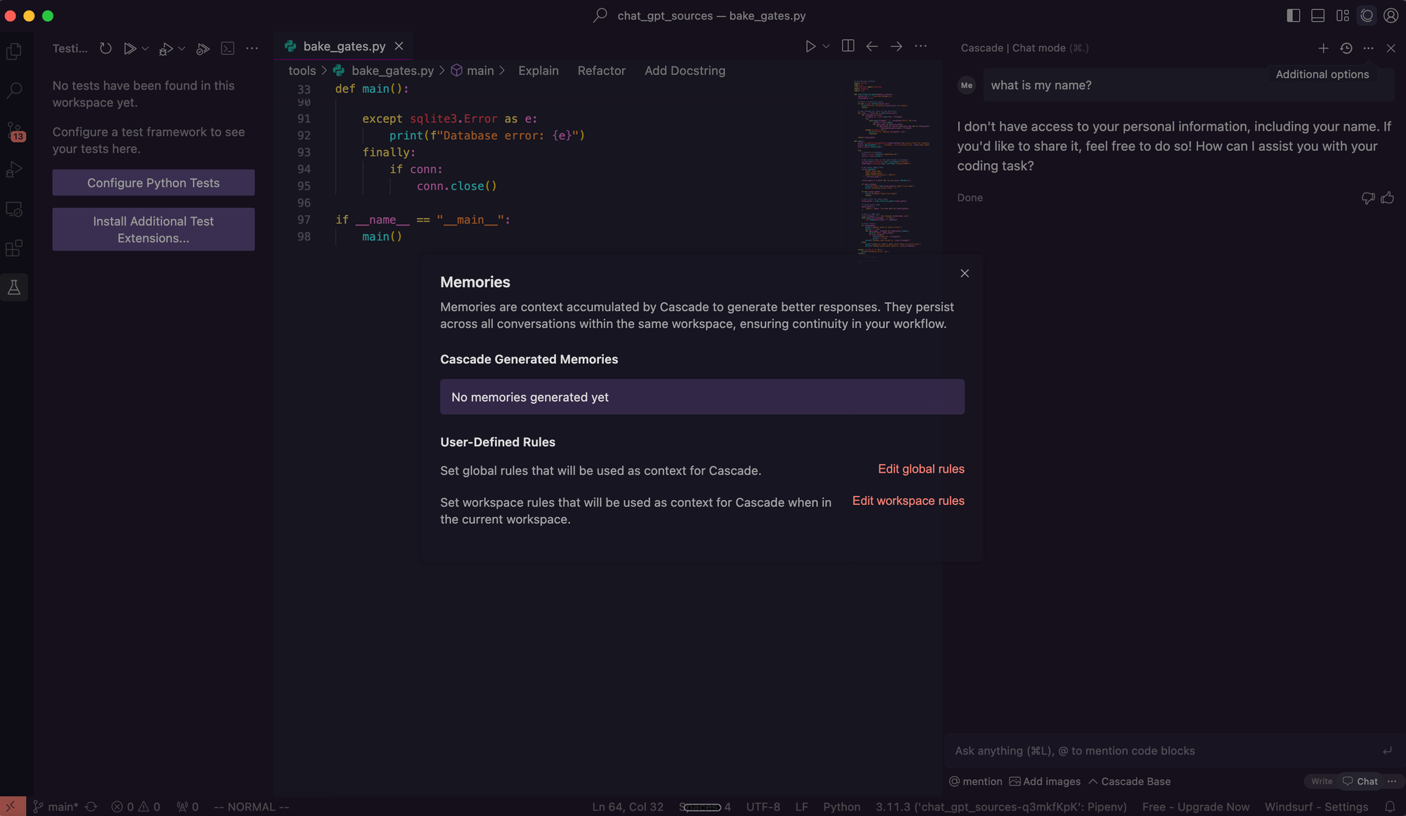Toggle primary side bar layout icon
The width and height of the screenshot is (1406, 816).
click(1293, 15)
